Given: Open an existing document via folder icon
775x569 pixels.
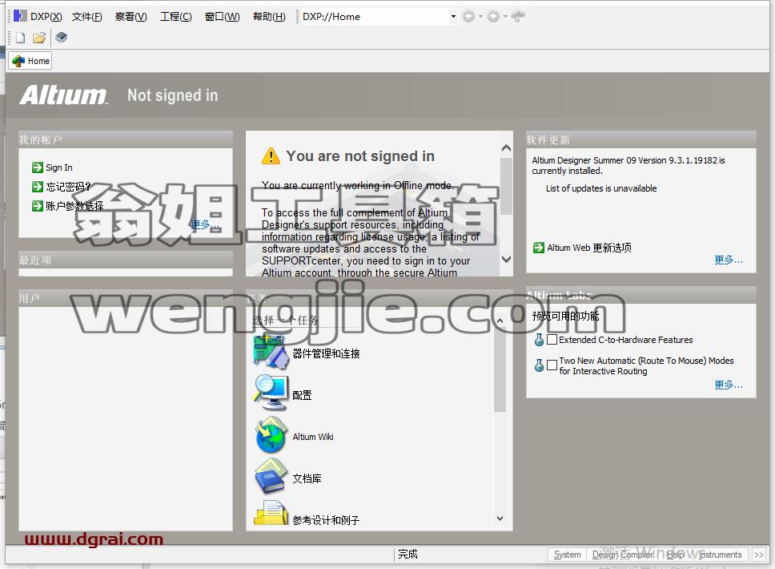Looking at the screenshot, I should (x=39, y=38).
